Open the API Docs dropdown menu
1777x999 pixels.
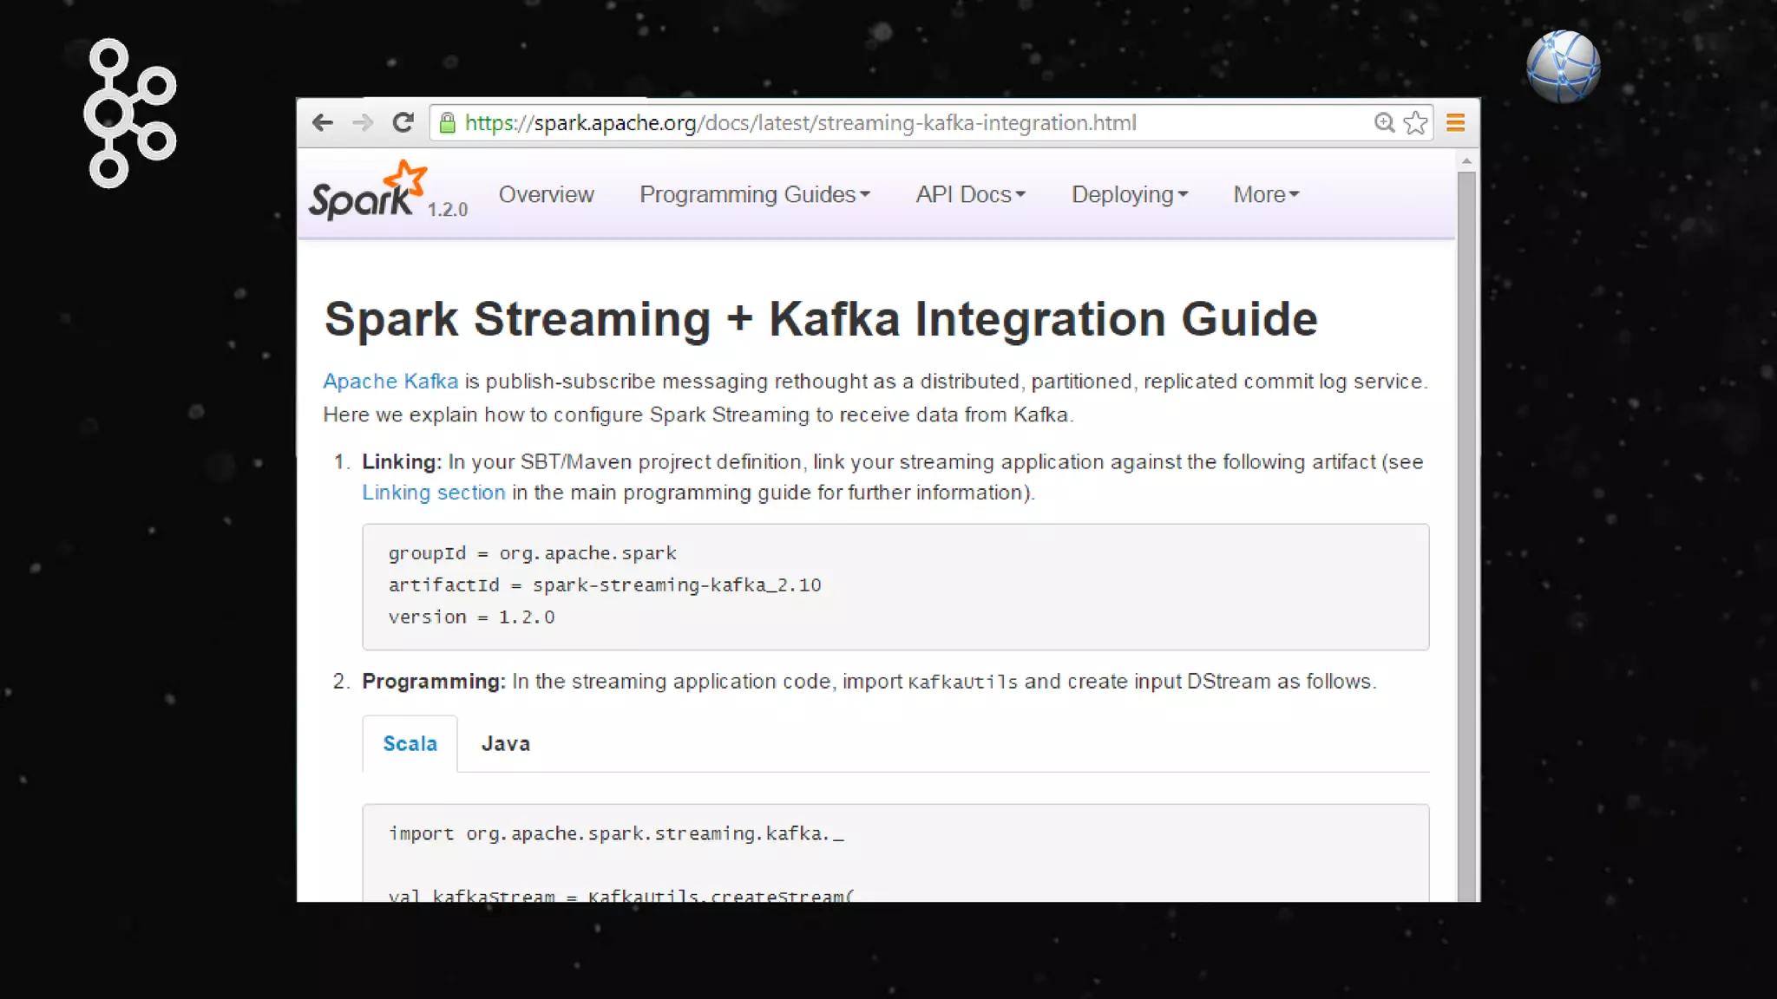tap(970, 194)
